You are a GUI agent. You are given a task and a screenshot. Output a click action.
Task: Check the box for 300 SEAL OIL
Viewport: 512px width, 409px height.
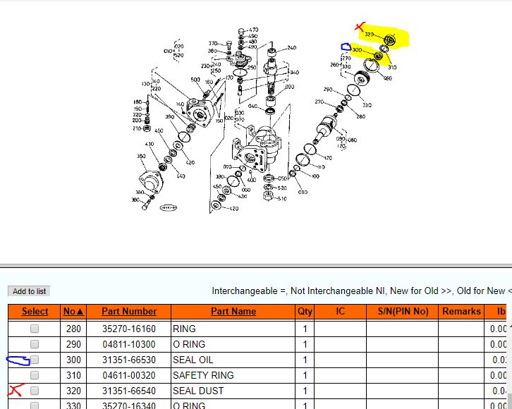(x=35, y=360)
